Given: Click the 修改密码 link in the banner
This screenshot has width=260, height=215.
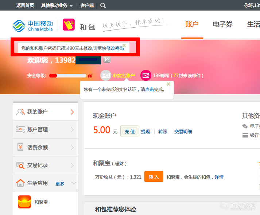Looking at the screenshot, I should pyautogui.click(x=115, y=48).
